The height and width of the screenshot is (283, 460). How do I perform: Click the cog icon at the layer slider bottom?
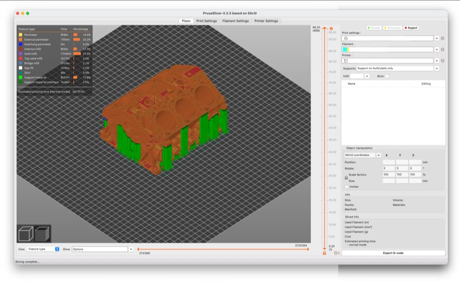pos(336,253)
